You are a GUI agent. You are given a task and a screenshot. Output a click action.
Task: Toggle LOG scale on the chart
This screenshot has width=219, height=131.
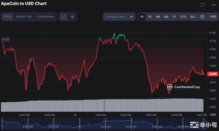coord(213,17)
